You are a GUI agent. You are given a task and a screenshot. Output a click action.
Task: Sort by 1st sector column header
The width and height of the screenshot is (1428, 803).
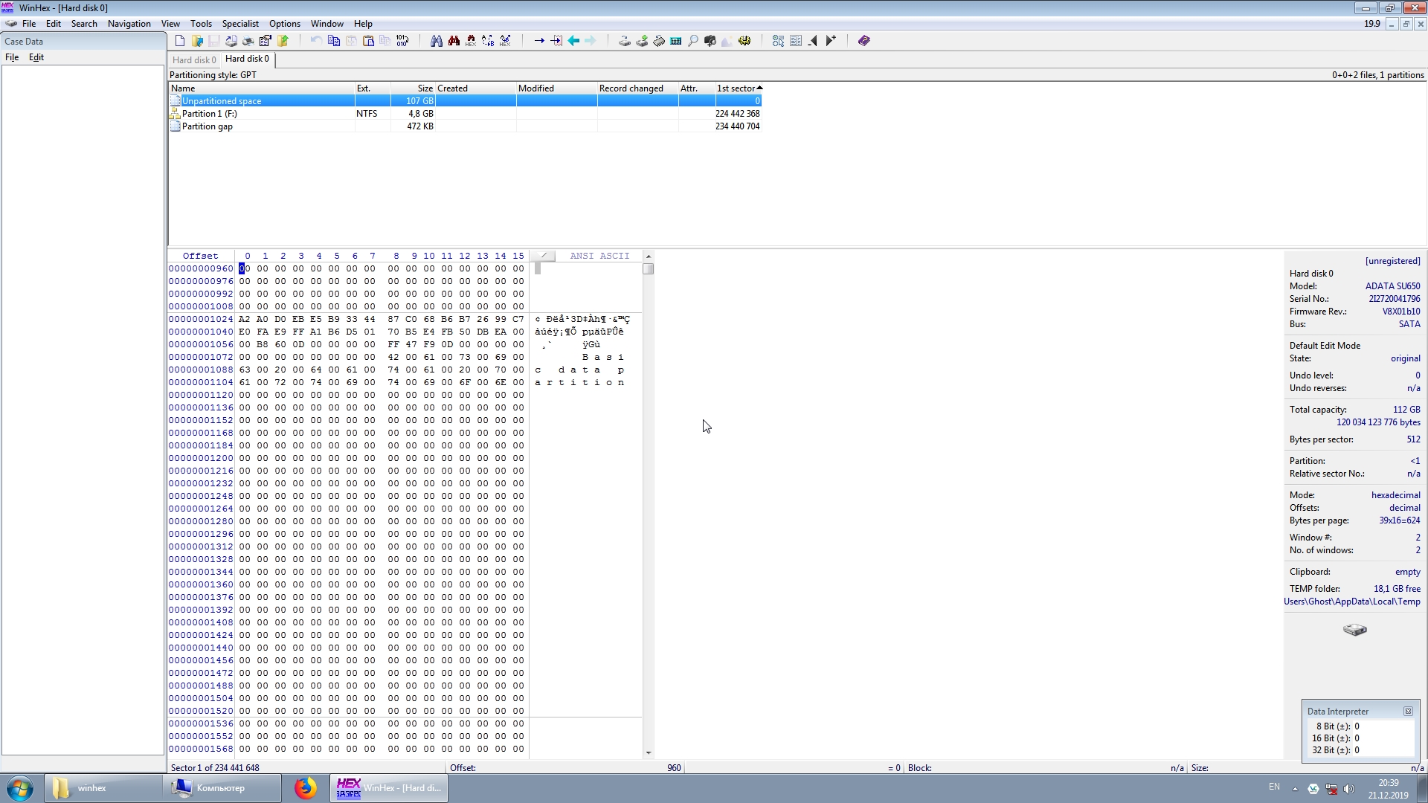coord(736,88)
